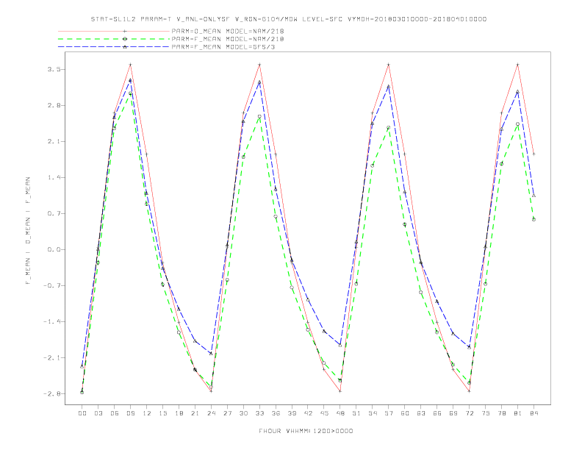Click x-axis tick label 21
The height and width of the screenshot is (450, 582).
click(x=195, y=413)
